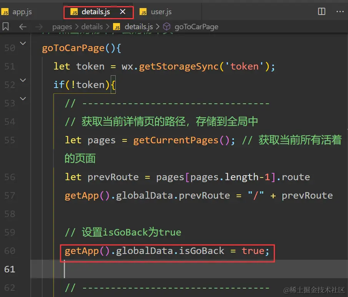Image resolution: width=348 pixels, height=297 pixels.
Task: Click the cube symbol icon before goToCarPage
Action: click(167, 27)
